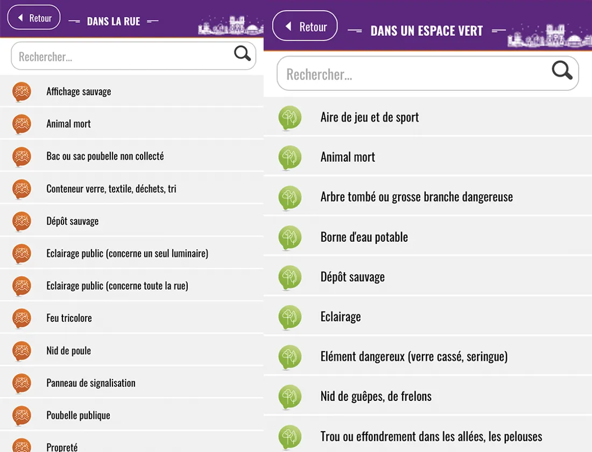The image size is (592, 452).
Task: Select the icon next to Borne d'eau potable
Action: point(290,236)
